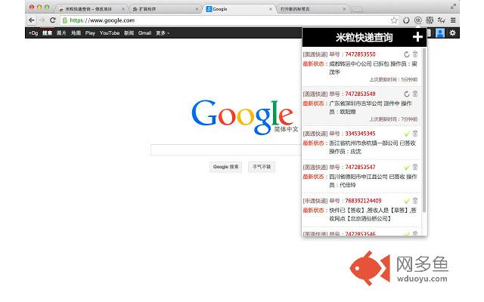The height and width of the screenshot is (302, 484).
Task: Delete signed parcel 3345345345
Action: pyautogui.click(x=415, y=134)
